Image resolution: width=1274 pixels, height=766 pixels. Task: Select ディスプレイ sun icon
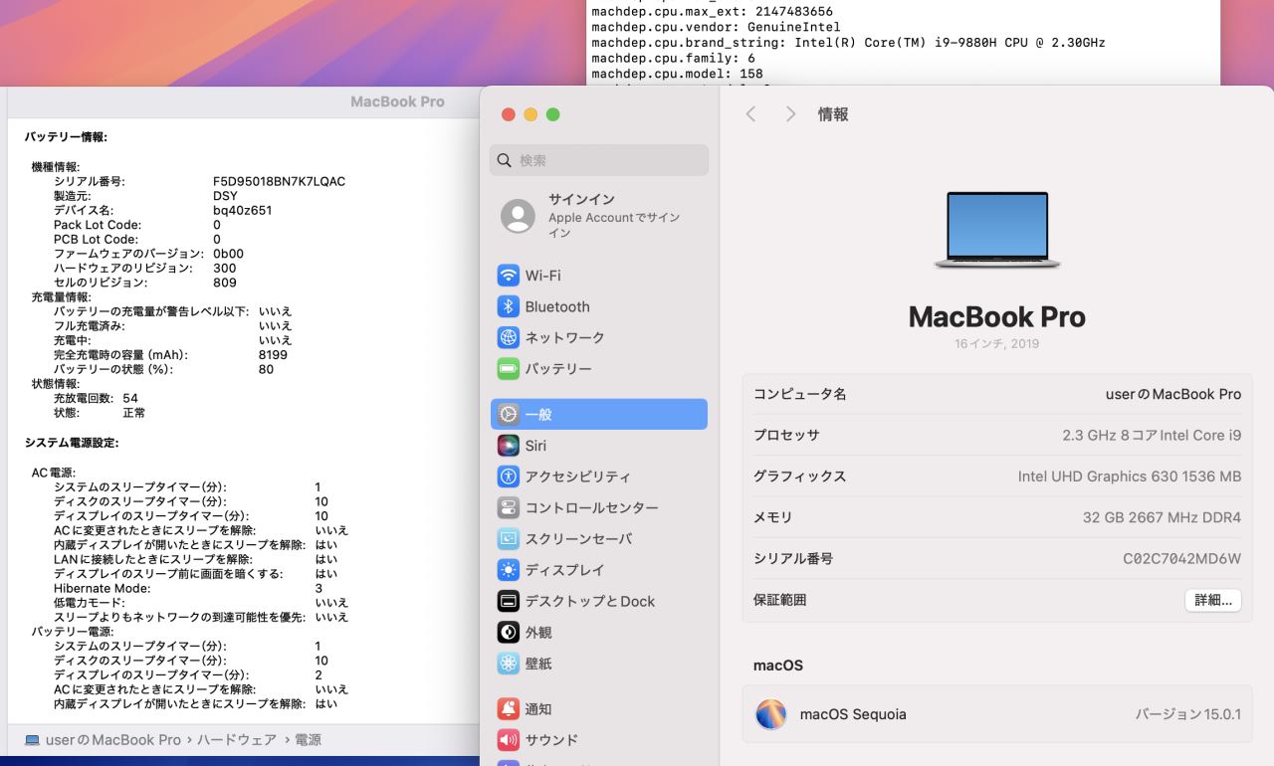[509, 570]
